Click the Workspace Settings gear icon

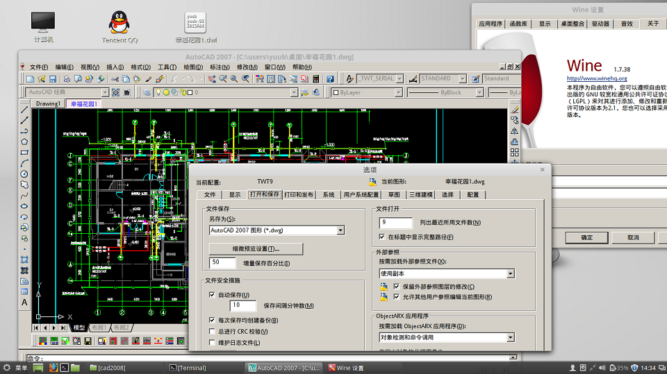point(116,92)
